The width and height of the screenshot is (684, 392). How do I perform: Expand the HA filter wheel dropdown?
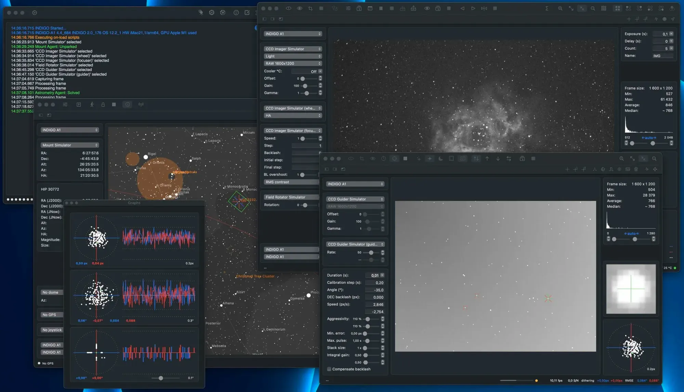coord(293,116)
